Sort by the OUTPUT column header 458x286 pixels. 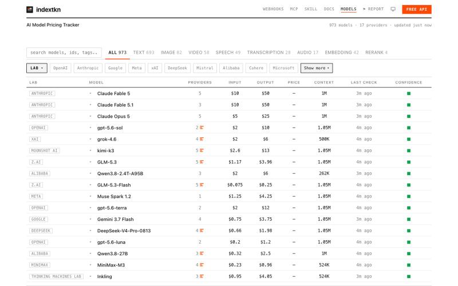pos(266,82)
